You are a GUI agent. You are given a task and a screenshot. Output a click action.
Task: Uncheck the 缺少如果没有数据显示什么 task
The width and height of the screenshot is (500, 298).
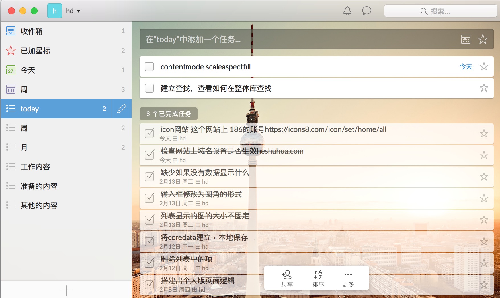149,176
